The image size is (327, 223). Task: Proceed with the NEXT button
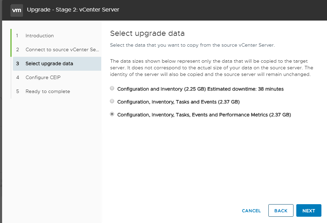309,211
